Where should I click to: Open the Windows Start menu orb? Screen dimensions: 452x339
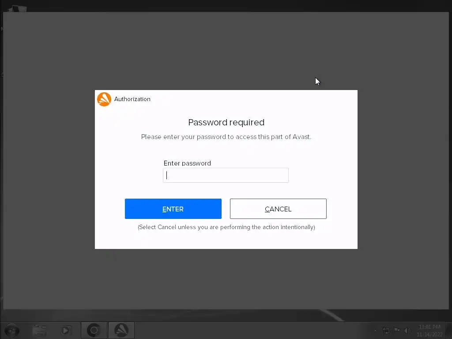click(12, 330)
